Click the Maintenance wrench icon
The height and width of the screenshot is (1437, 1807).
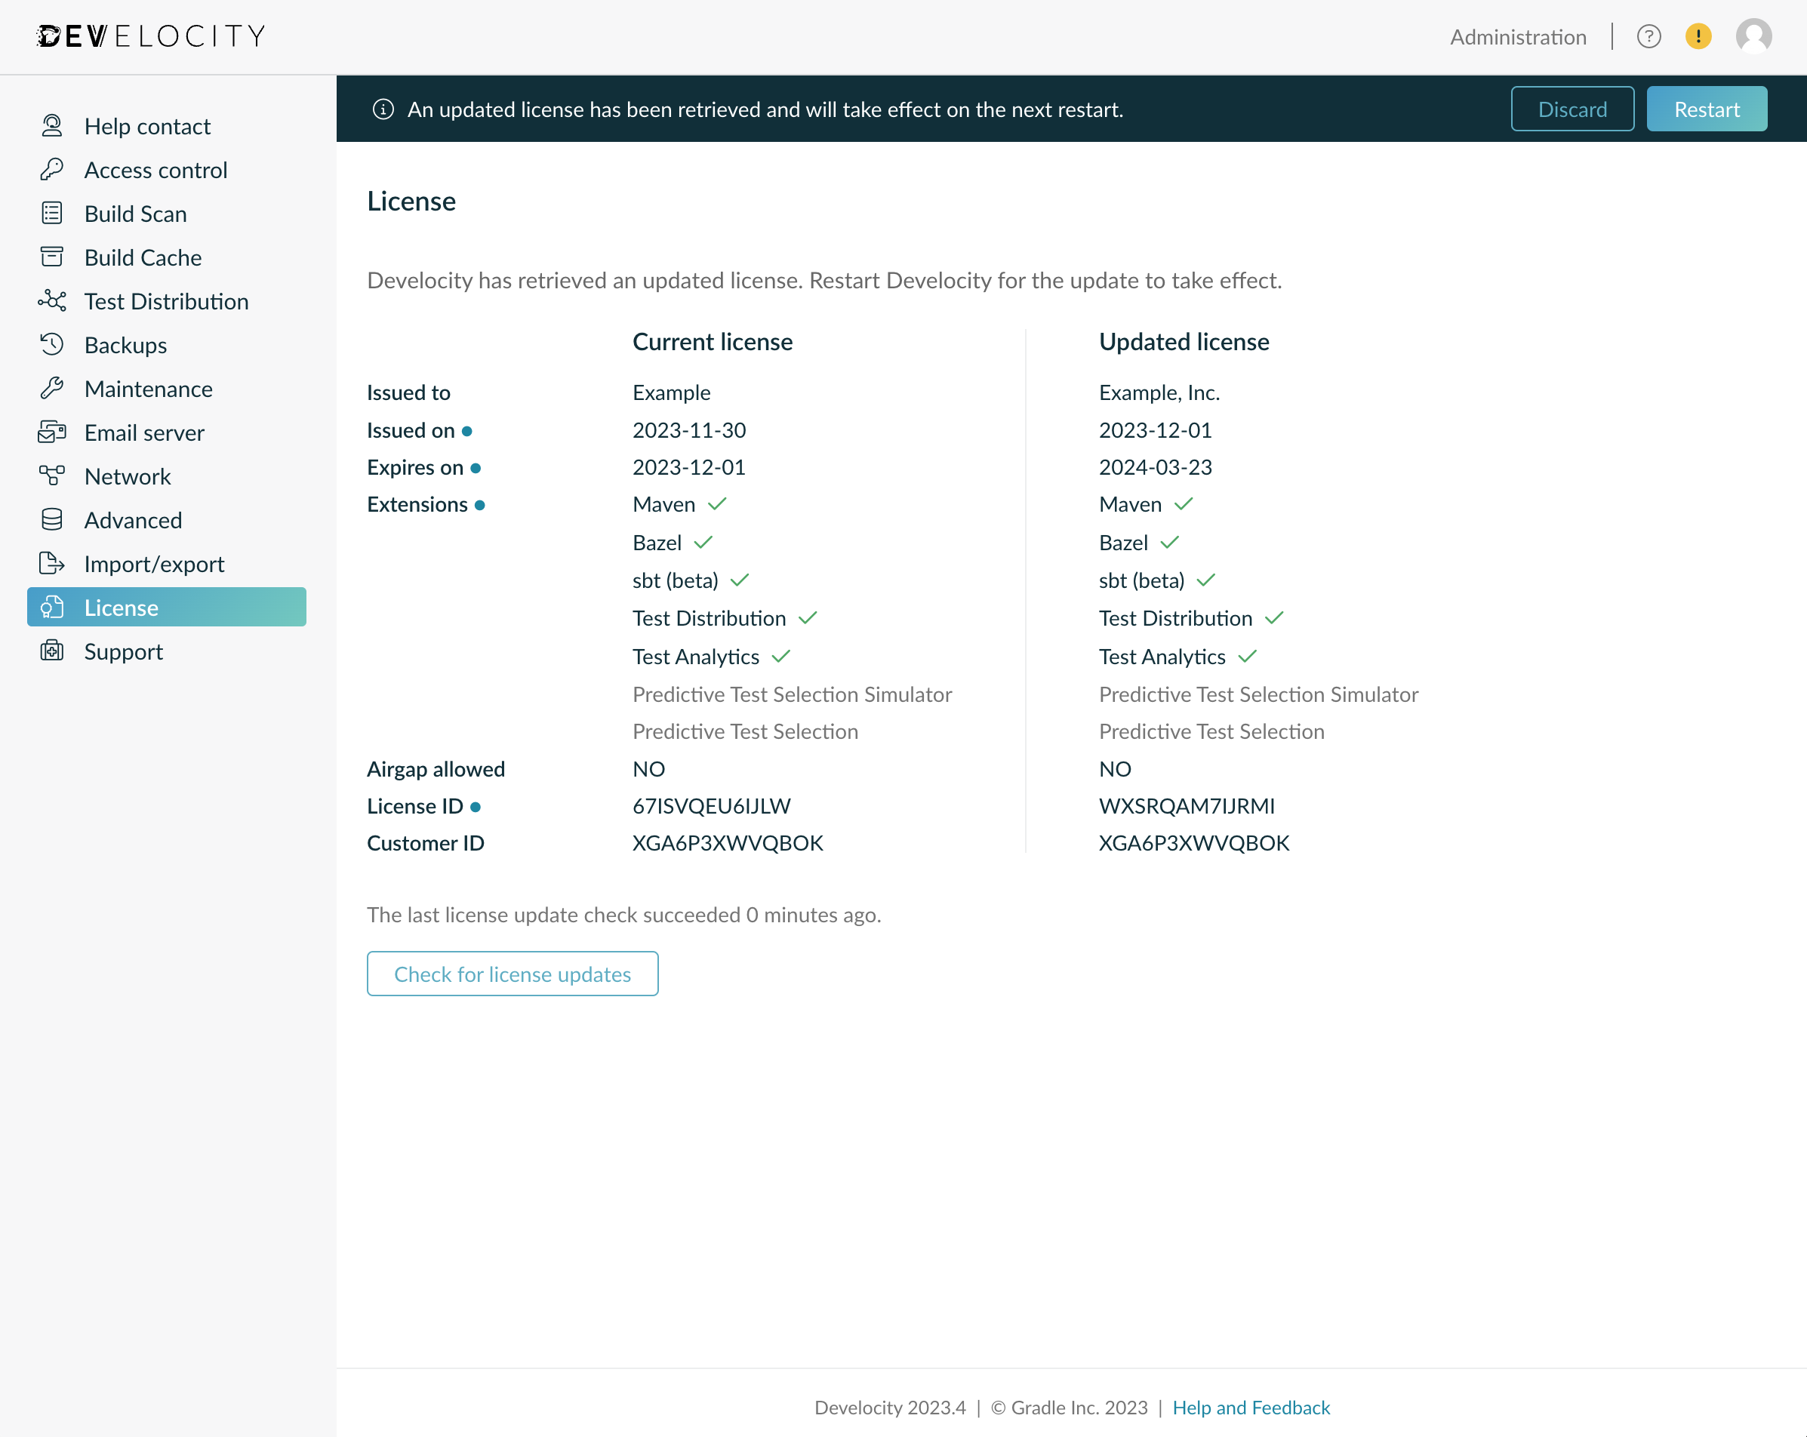point(52,388)
